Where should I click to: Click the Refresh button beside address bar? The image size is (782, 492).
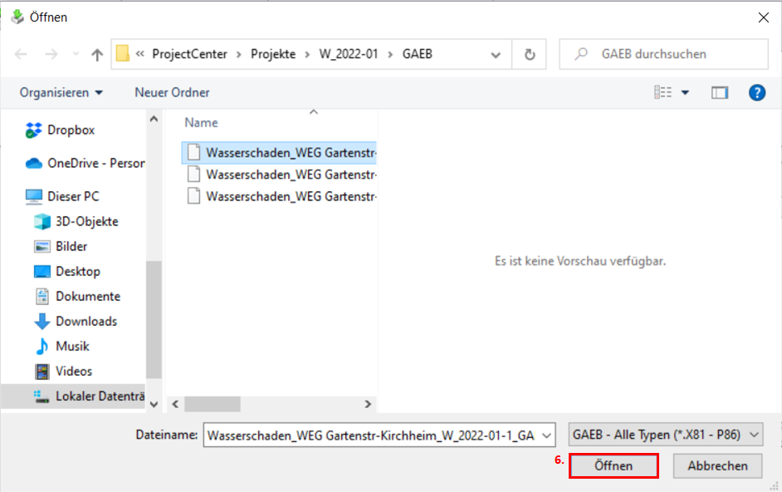[x=530, y=55]
